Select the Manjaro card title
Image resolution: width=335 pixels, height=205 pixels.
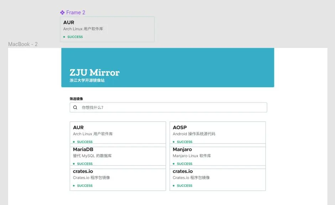(182, 149)
